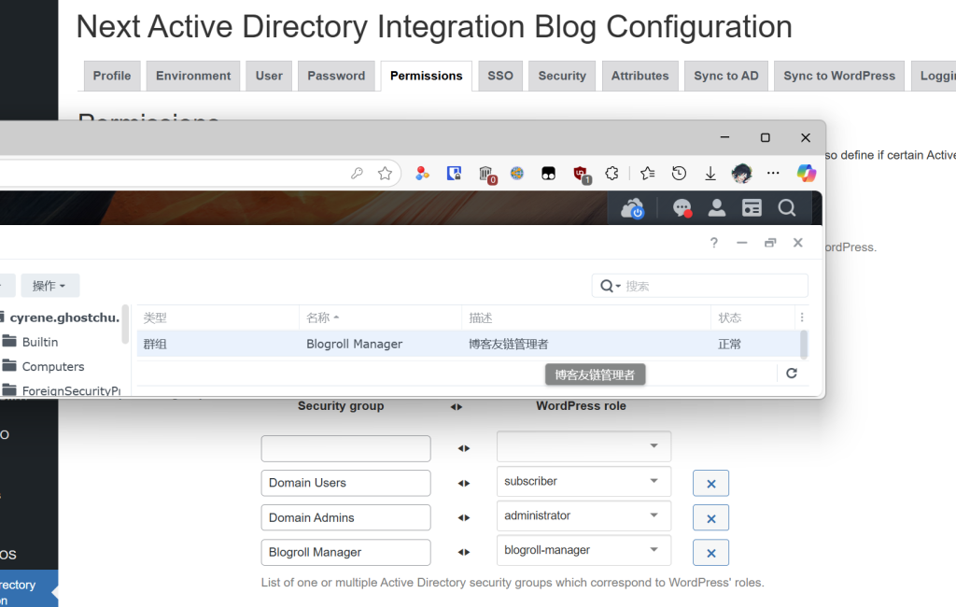
Task: Open the Tampermonkey extension icon
Action: [548, 174]
